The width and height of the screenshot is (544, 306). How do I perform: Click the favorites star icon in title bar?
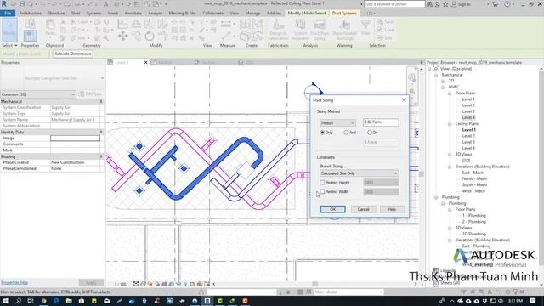[445, 4]
